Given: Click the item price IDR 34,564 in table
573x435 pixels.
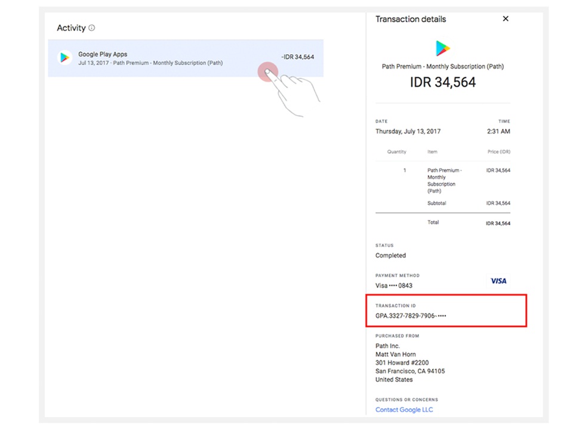Looking at the screenshot, I should click(498, 170).
